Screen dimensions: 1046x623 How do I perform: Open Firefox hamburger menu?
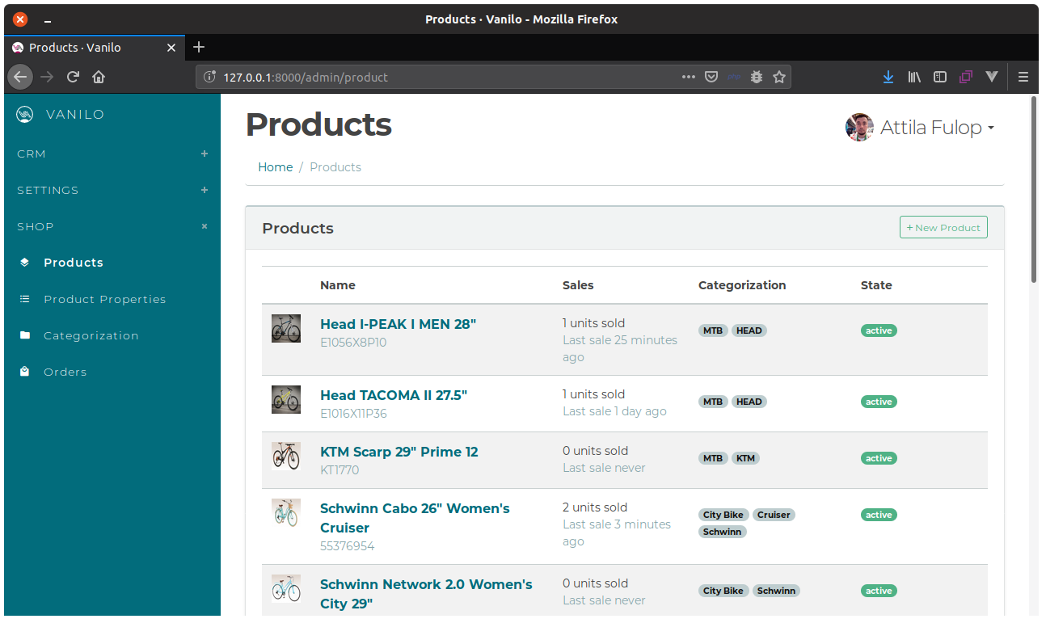1023,77
